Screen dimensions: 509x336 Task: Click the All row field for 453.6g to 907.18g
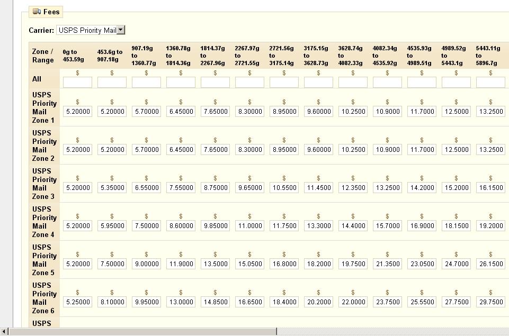point(112,83)
